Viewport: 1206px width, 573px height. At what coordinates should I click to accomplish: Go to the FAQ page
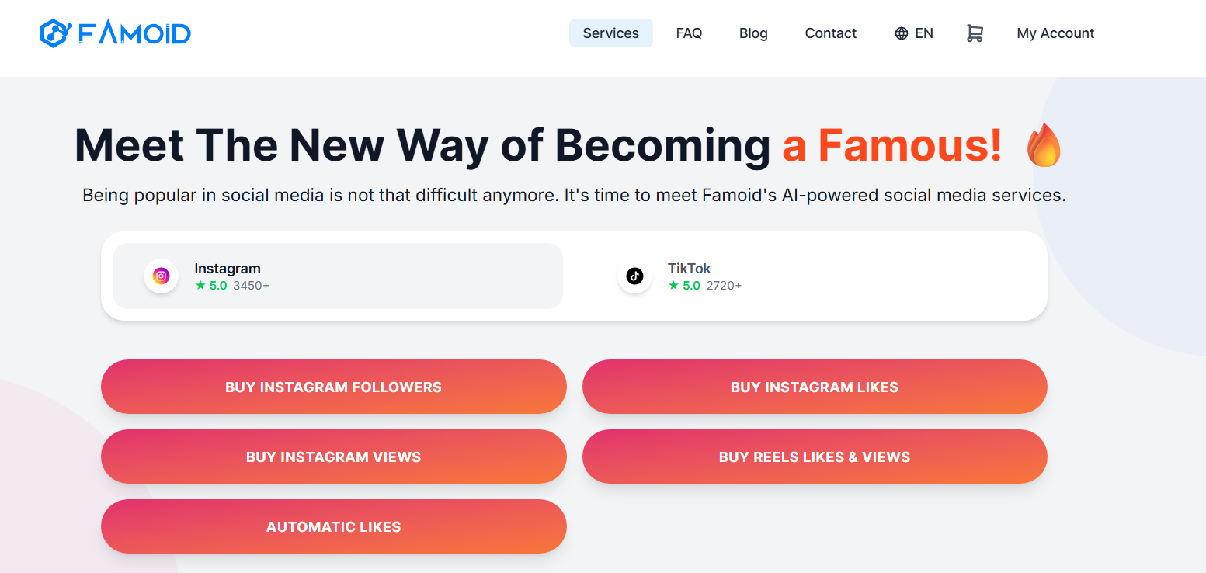[689, 33]
